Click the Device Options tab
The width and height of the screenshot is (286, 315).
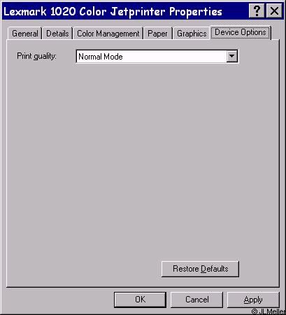(x=241, y=32)
